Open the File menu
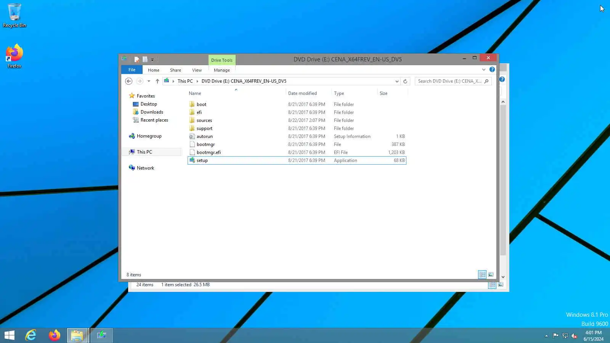Screen dimensions: 610x343 (132, 70)
